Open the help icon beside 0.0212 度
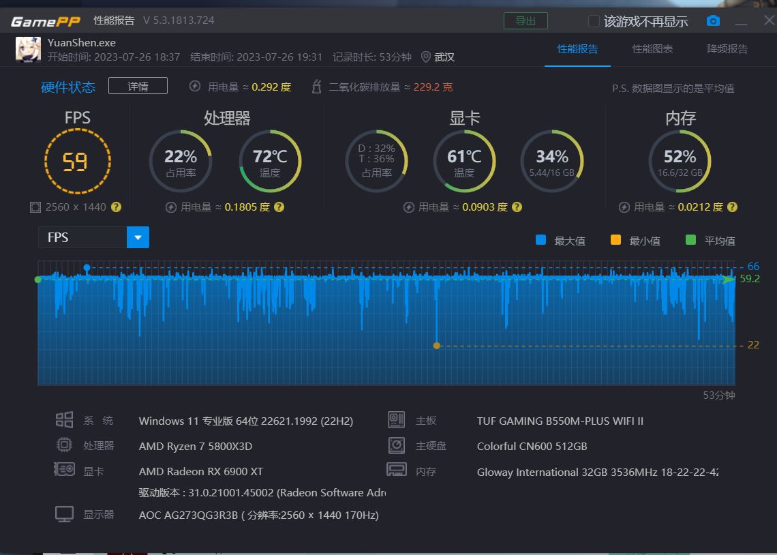The image size is (777, 555). [x=733, y=207]
